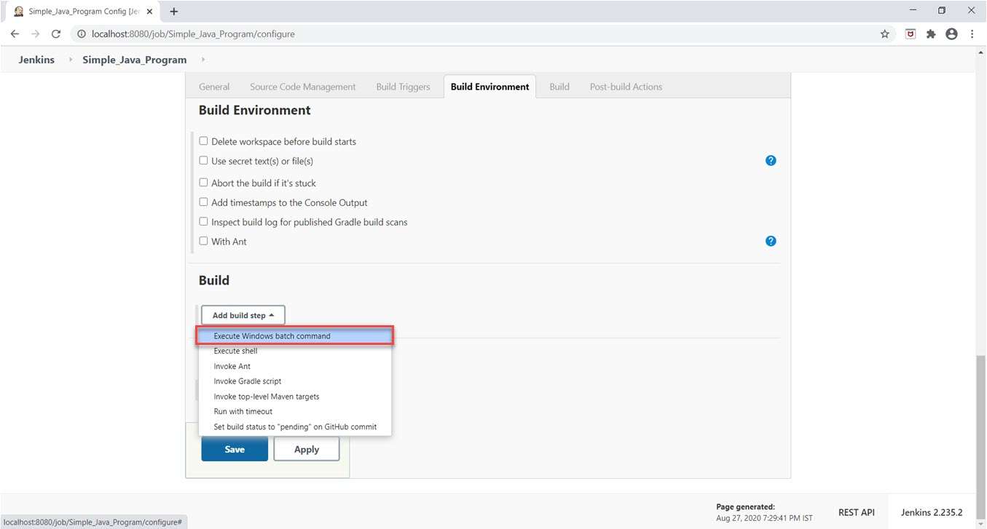Image resolution: width=987 pixels, height=529 pixels.
Task: Bookmark this page with star icon
Action: click(885, 33)
